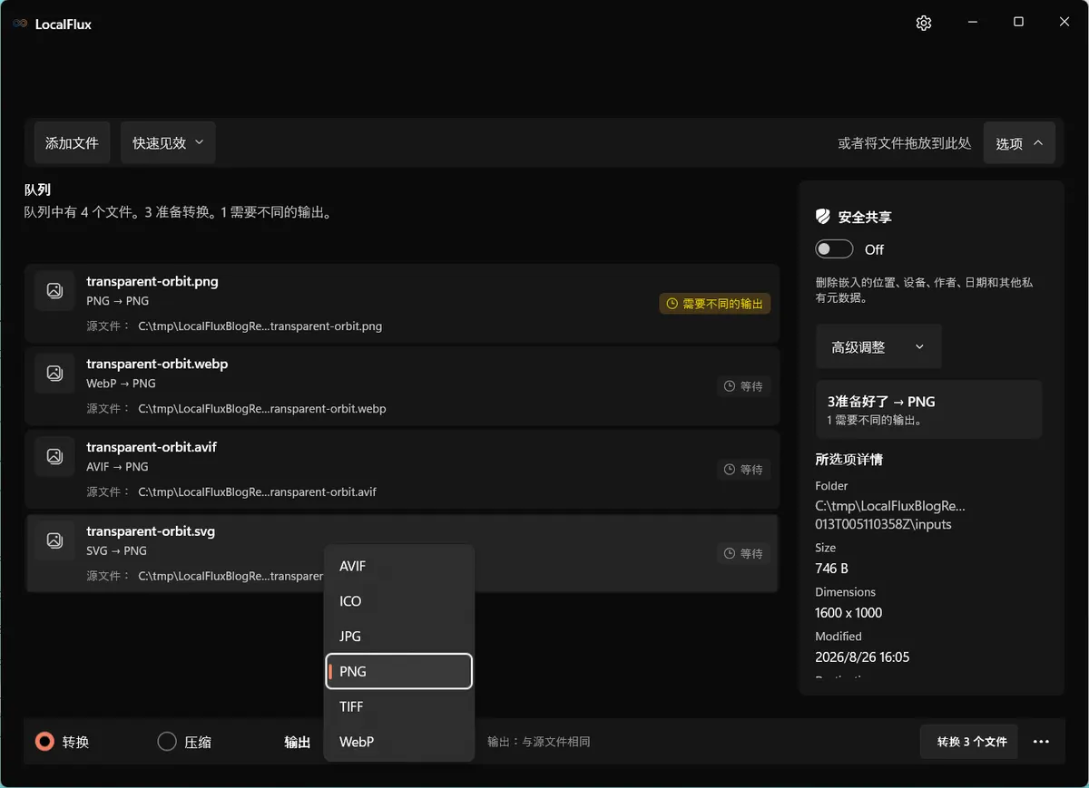Toggle the 安全共享 switch on
This screenshot has width=1089, height=788.
coord(834,249)
